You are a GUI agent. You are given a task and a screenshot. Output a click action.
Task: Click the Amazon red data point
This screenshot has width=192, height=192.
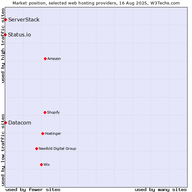45,59
